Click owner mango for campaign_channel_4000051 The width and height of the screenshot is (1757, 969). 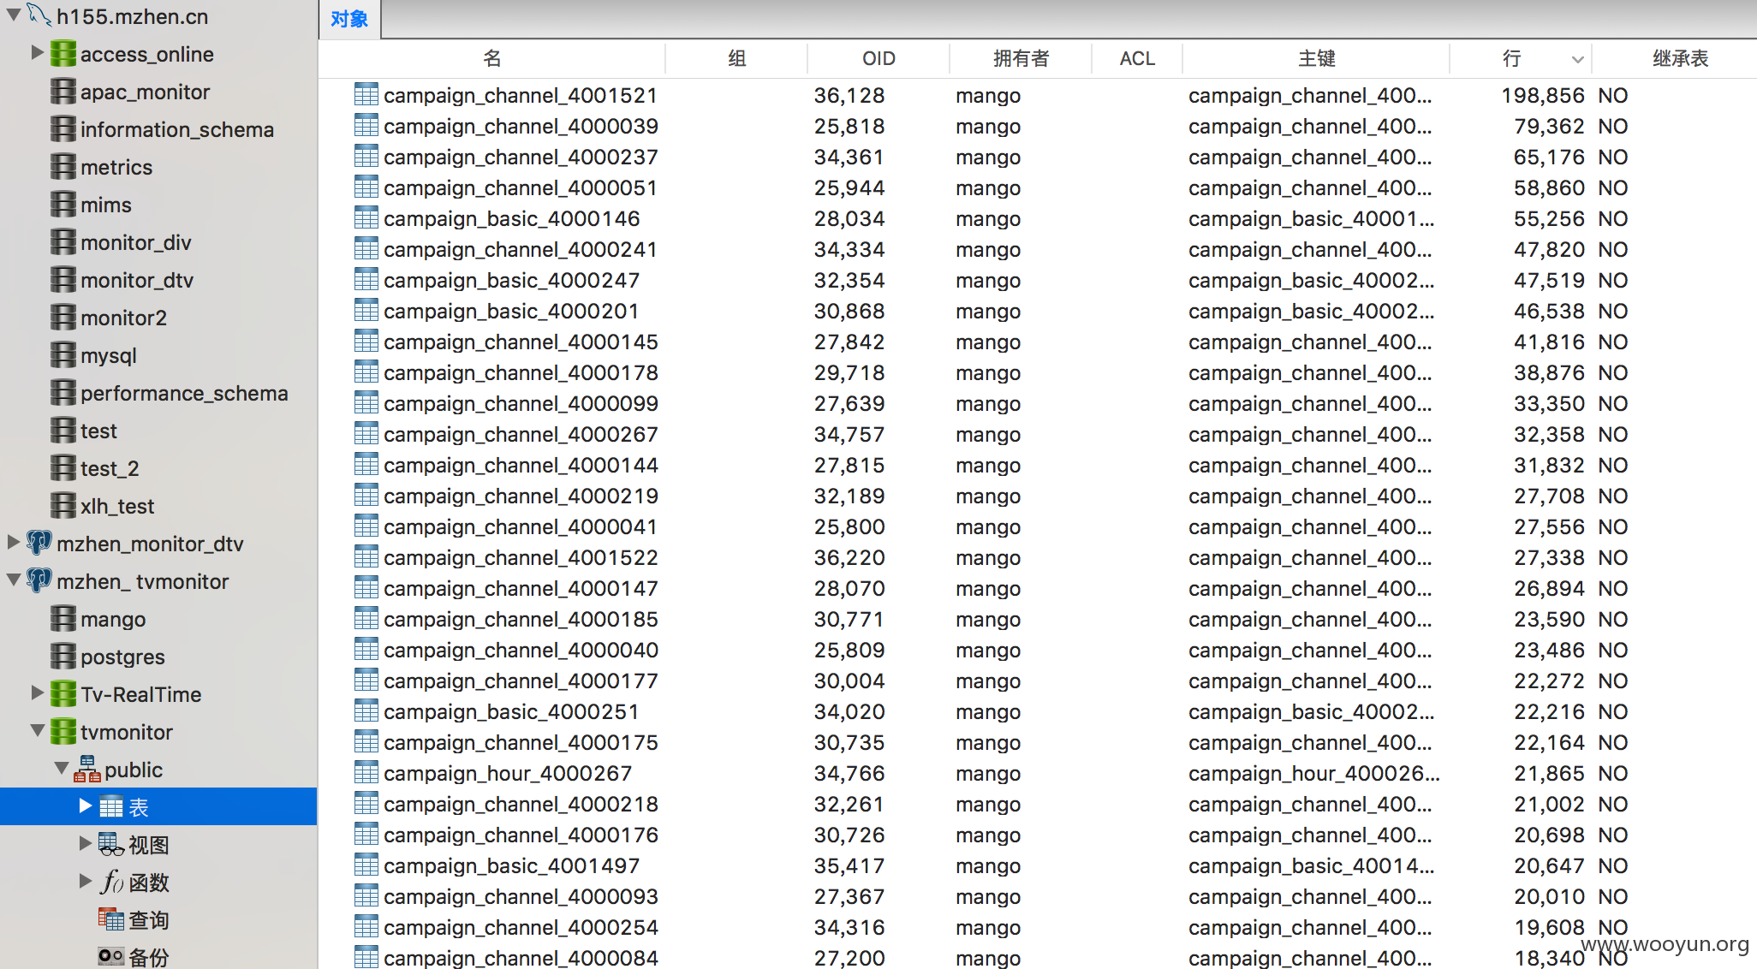[x=988, y=188]
